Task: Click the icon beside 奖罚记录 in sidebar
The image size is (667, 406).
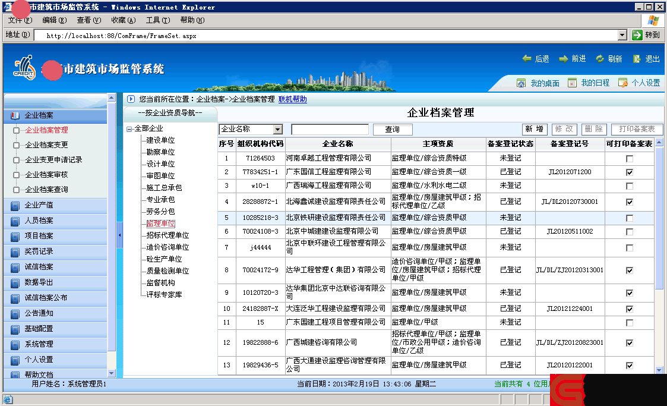Action: pos(15,253)
